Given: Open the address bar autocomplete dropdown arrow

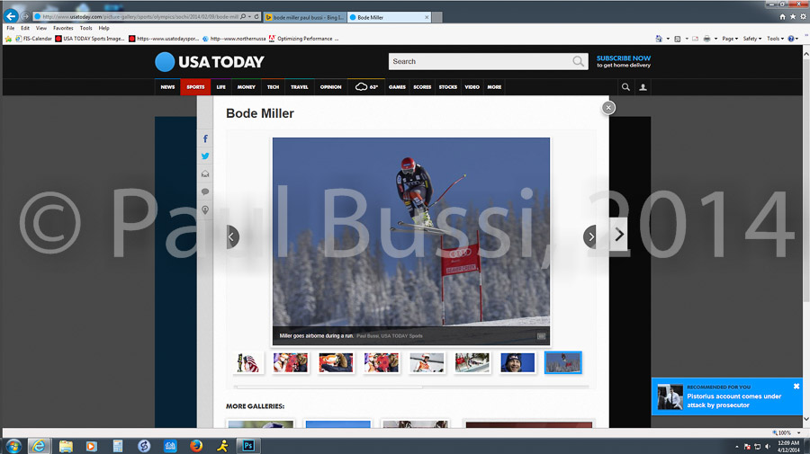Looking at the screenshot, I should (x=249, y=17).
